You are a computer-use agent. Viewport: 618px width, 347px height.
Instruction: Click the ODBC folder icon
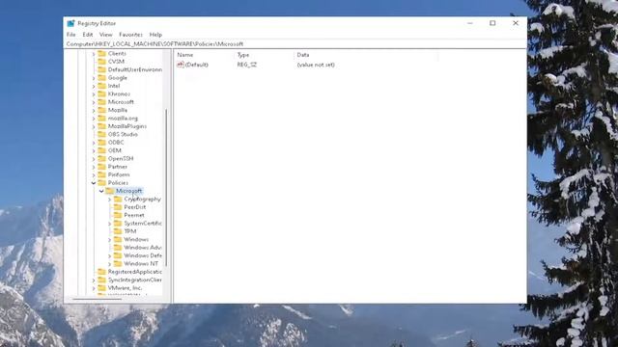(102, 143)
